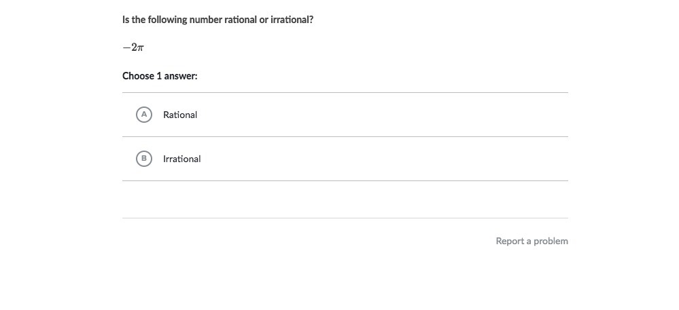The image size is (679, 310).
Task: Click the rational or irrational question text
Action: [217, 20]
